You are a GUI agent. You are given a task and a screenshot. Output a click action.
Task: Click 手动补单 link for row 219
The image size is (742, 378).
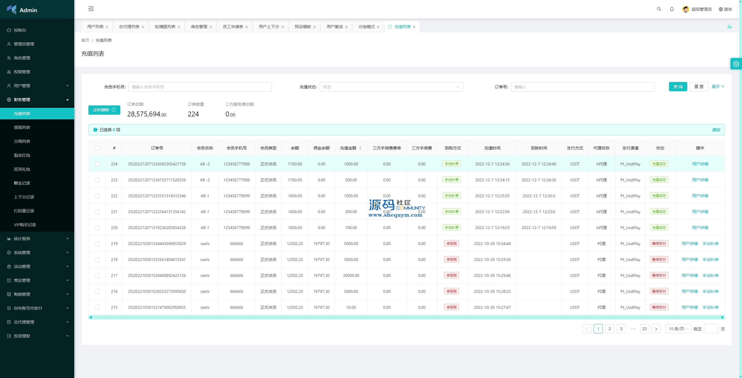tap(710, 244)
